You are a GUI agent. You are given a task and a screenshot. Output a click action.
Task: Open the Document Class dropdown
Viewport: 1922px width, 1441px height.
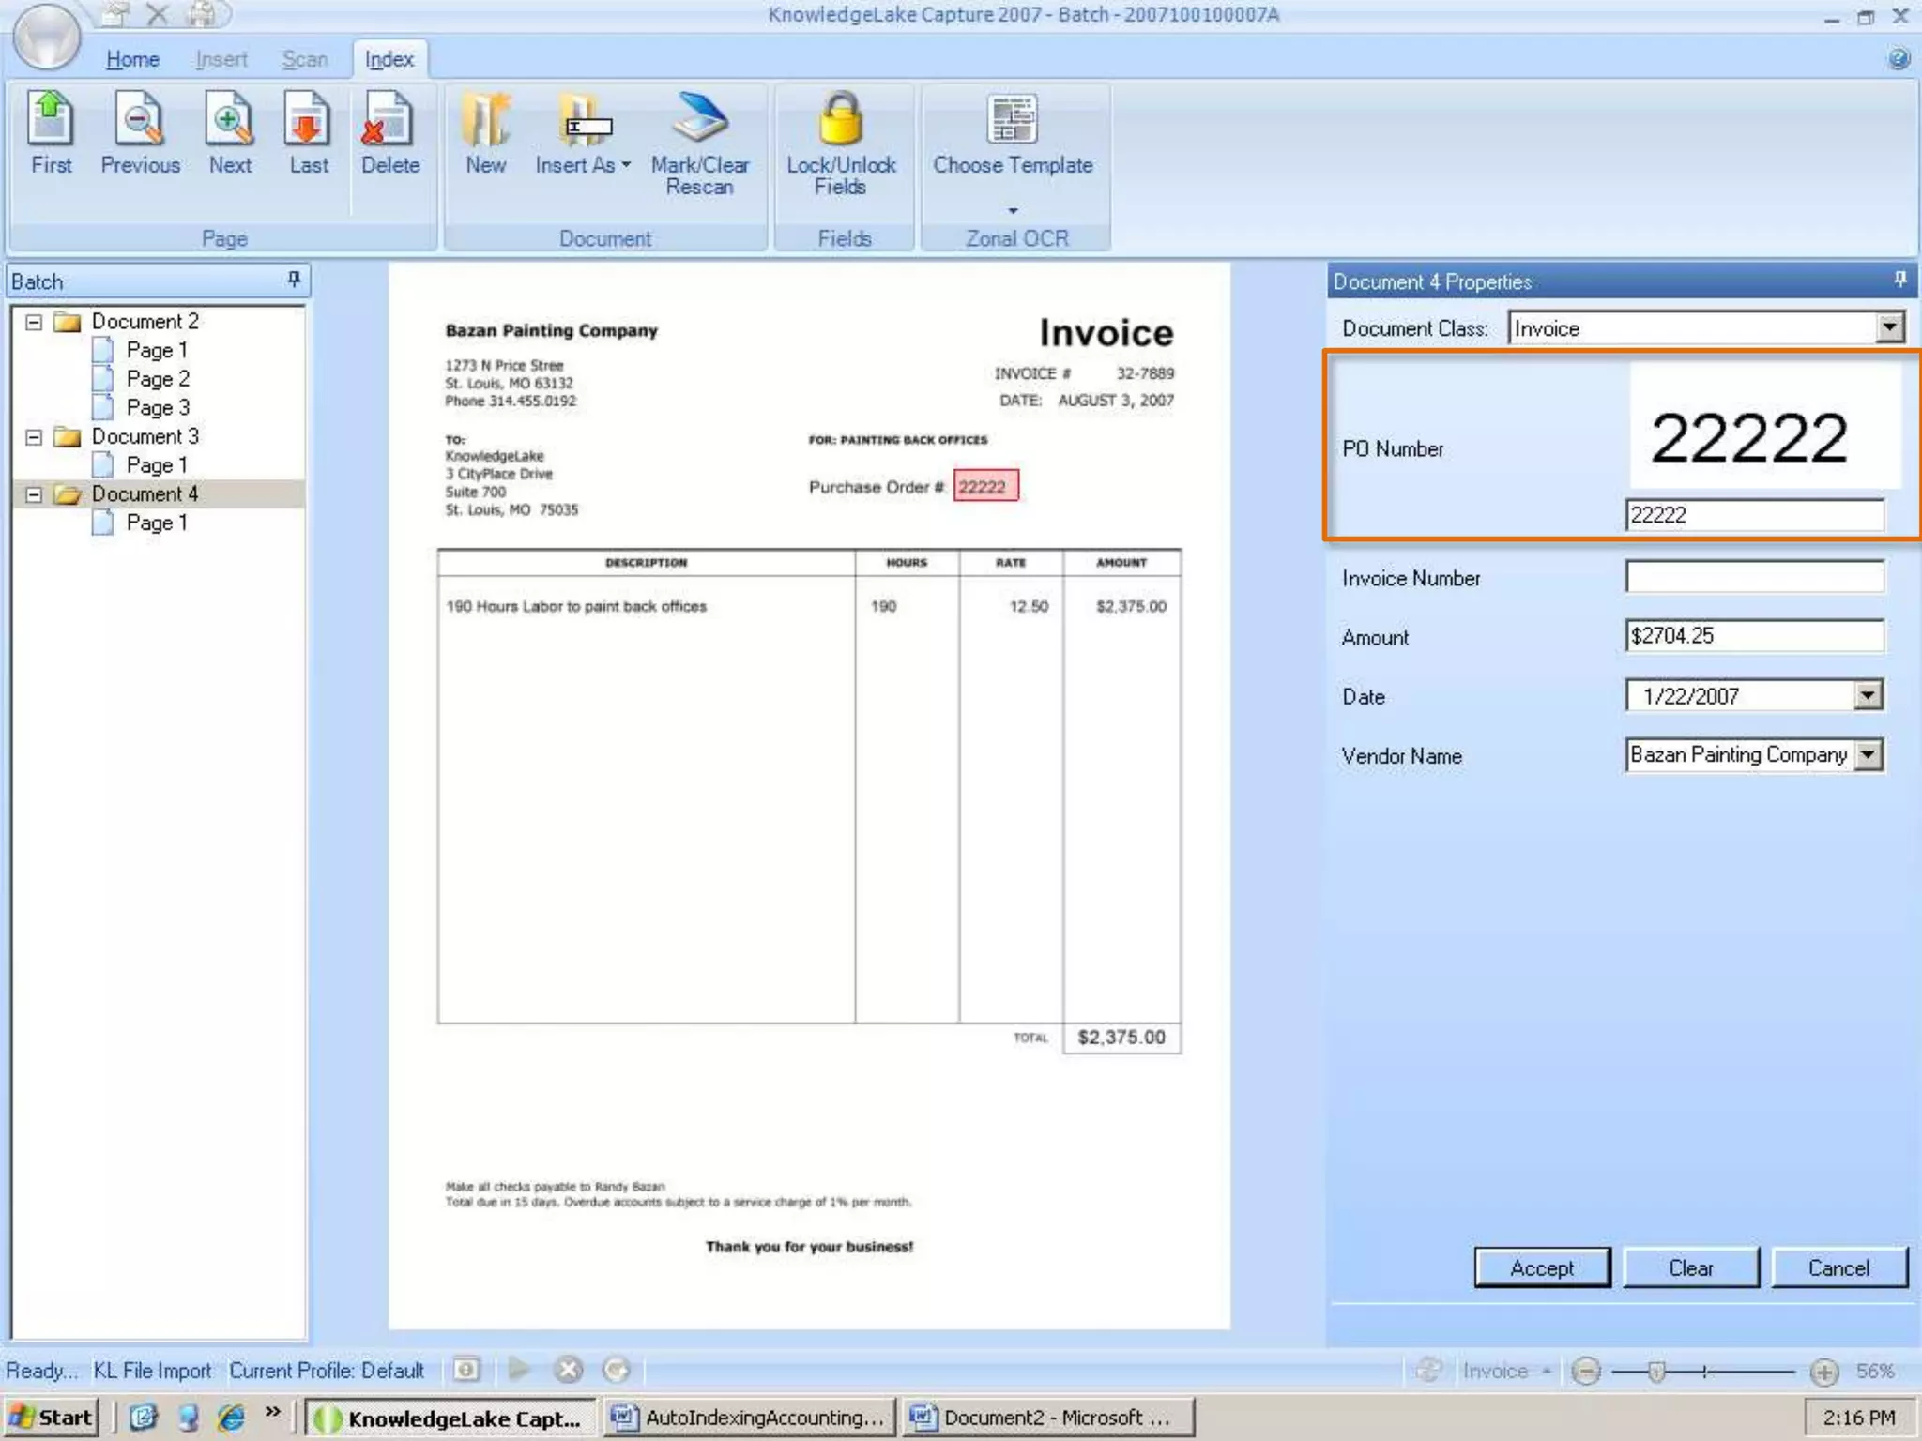(1889, 327)
